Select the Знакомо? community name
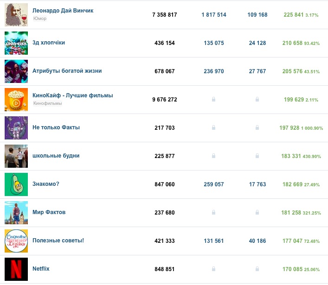The width and height of the screenshot is (328, 285). [46, 184]
